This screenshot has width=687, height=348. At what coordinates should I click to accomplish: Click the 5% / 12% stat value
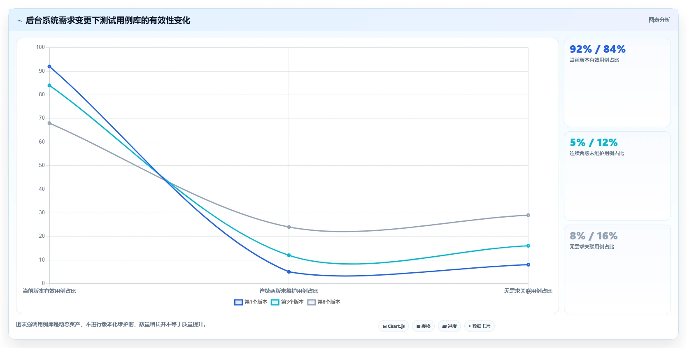point(594,143)
